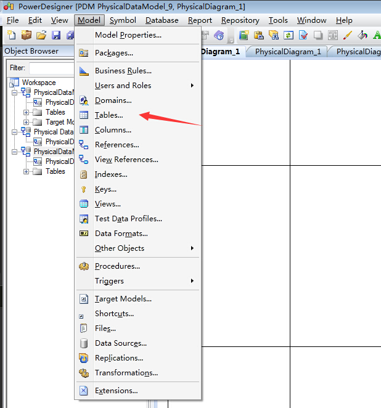The image size is (381, 408).
Task: Open the Help menu
Action: pos(344,20)
